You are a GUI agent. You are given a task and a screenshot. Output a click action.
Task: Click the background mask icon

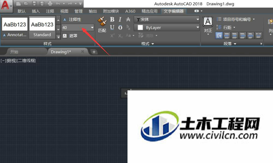[x=65, y=36]
